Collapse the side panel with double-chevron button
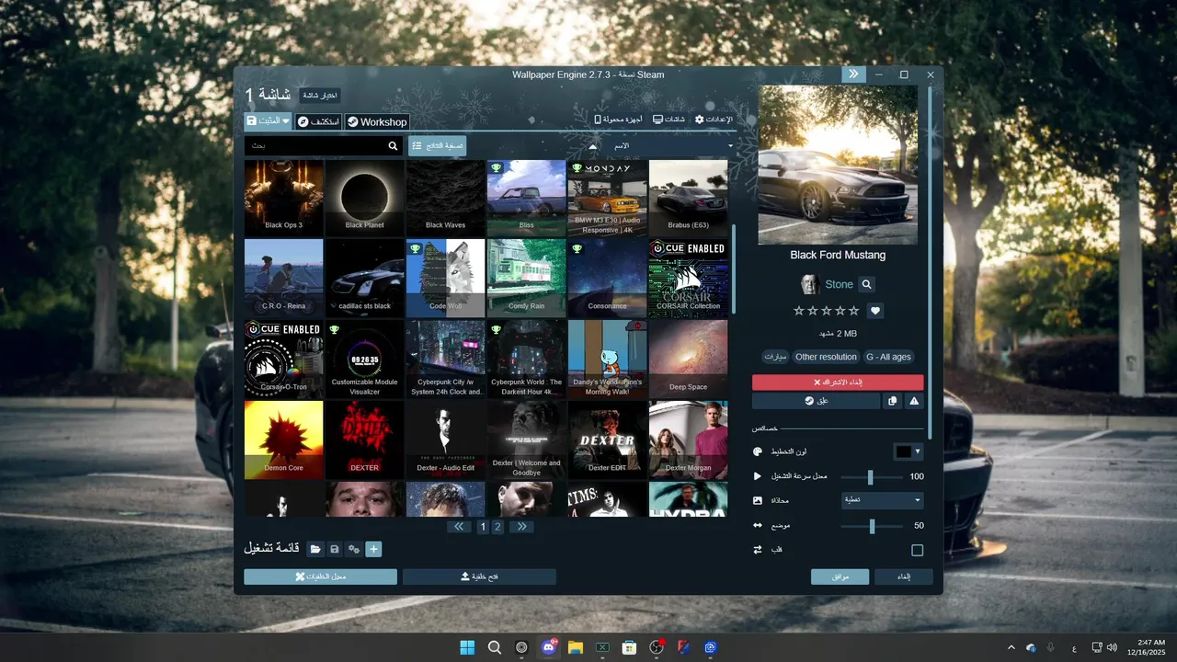The height and width of the screenshot is (662, 1177). [853, 74]
